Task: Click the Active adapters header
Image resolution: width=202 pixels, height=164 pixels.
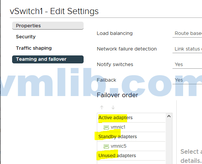Action: point(115,118)
